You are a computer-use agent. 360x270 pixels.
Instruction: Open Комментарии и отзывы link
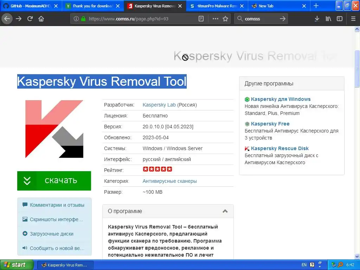click(x=57, y=205)
